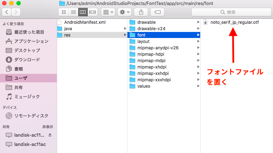
Task: Select the layout folder
Action: coord(164,42)
